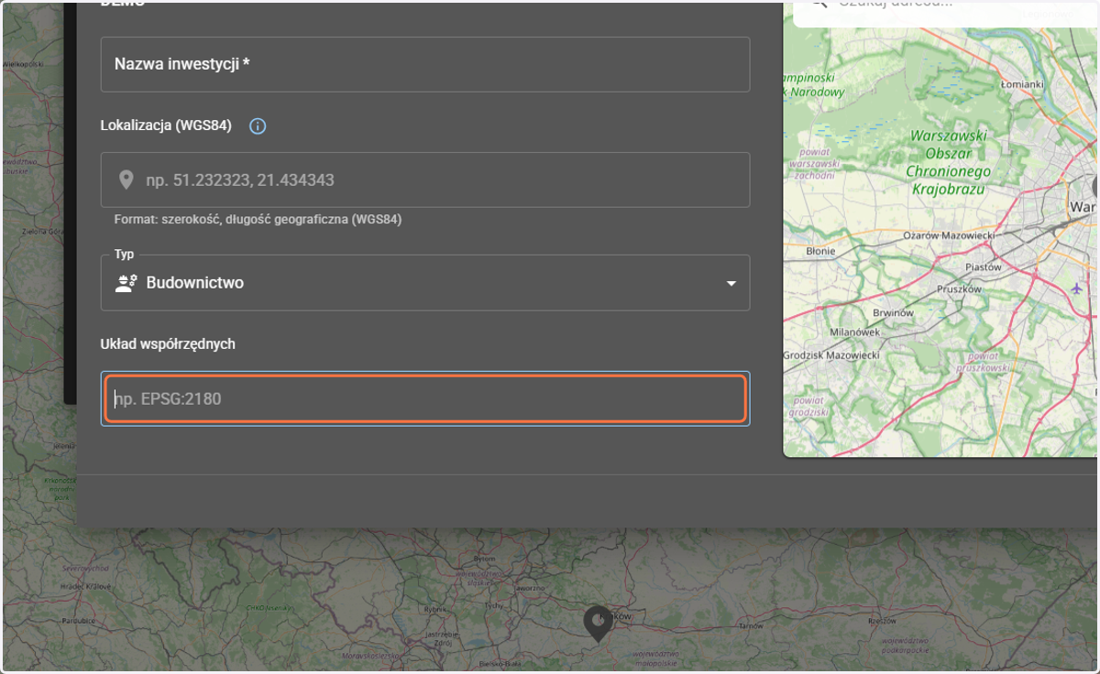
Task: Click the Nazwa inwestycji input field
Action: (425, 64)
